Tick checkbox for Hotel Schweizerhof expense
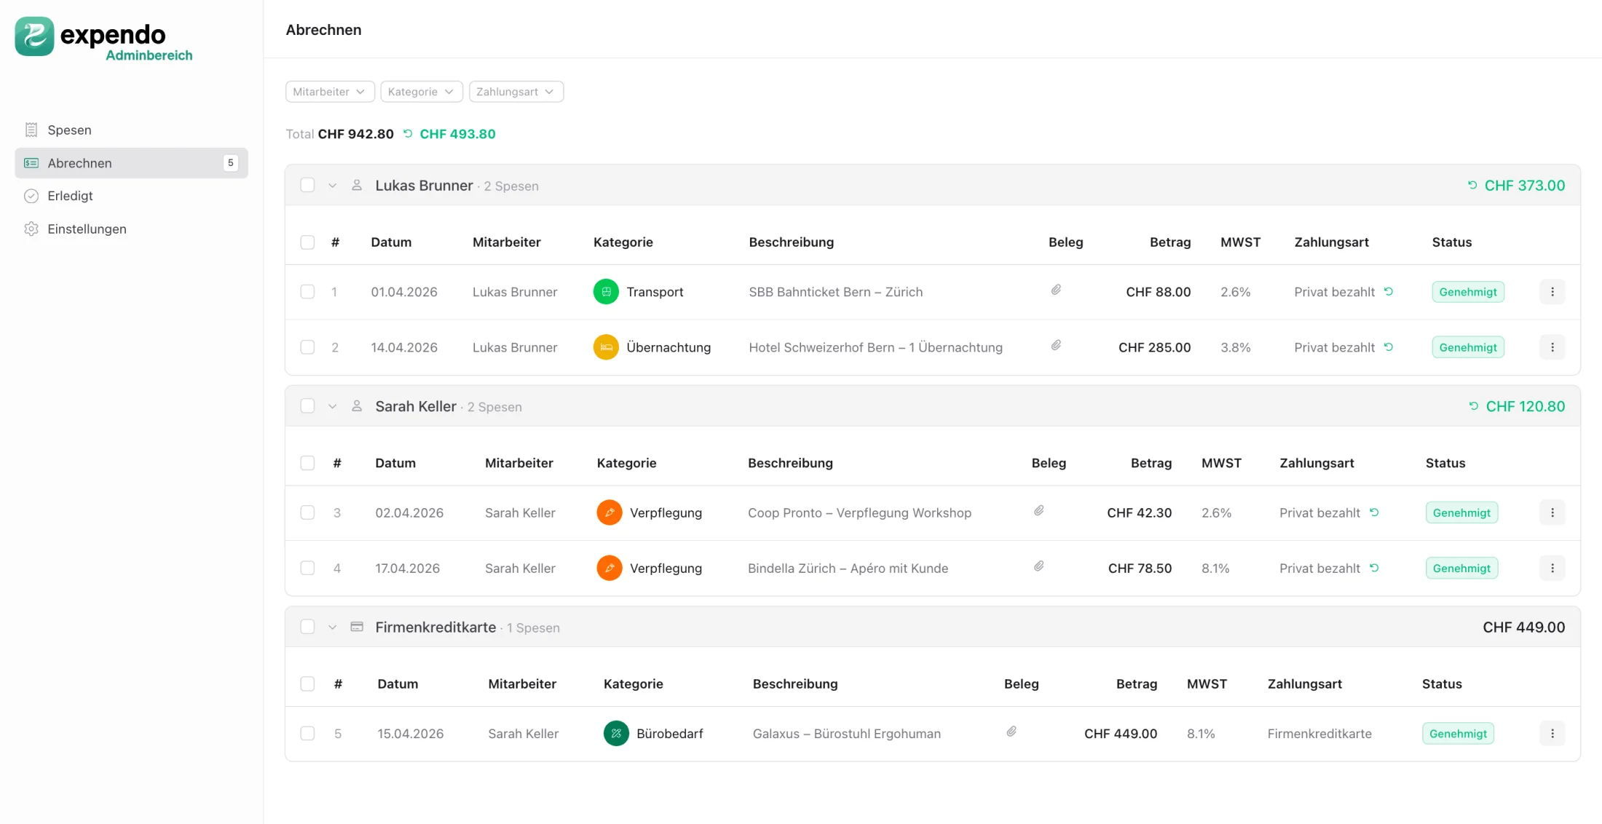This screenshot has width=1602, height=824. pos(307,347)
